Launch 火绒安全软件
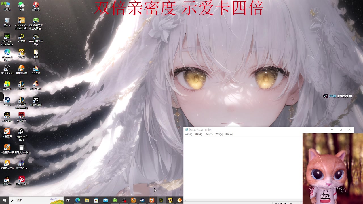Screen dimensions: 363x204 [x=7, y=163]
